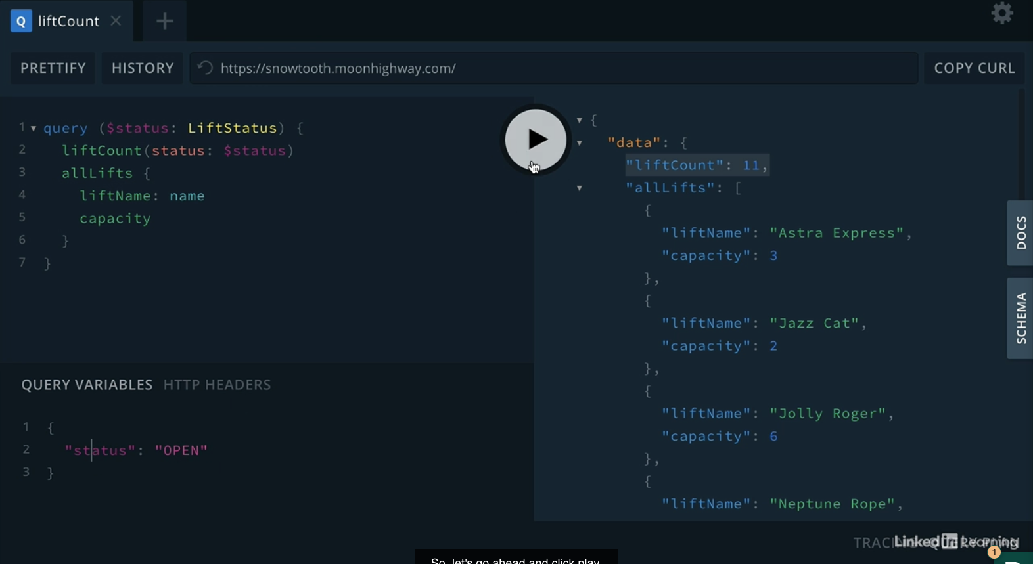Click the PRETTIFY button
The height and width of the screenshot is (564, 1033).
pyautogui.click(x=53, y=68)
